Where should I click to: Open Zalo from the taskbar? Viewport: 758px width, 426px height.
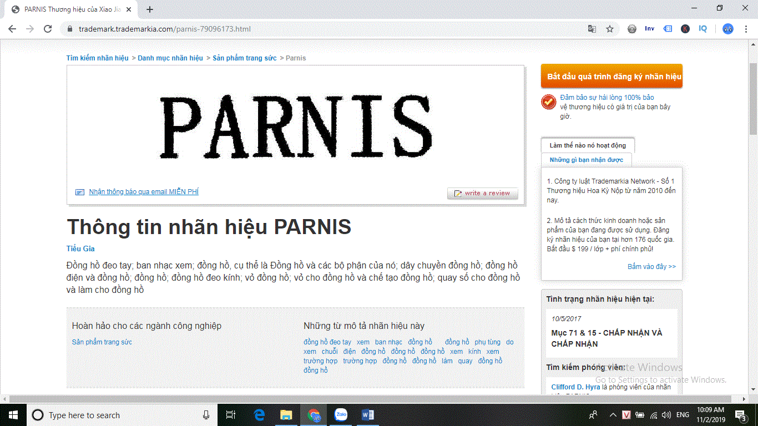coord(341,415)
